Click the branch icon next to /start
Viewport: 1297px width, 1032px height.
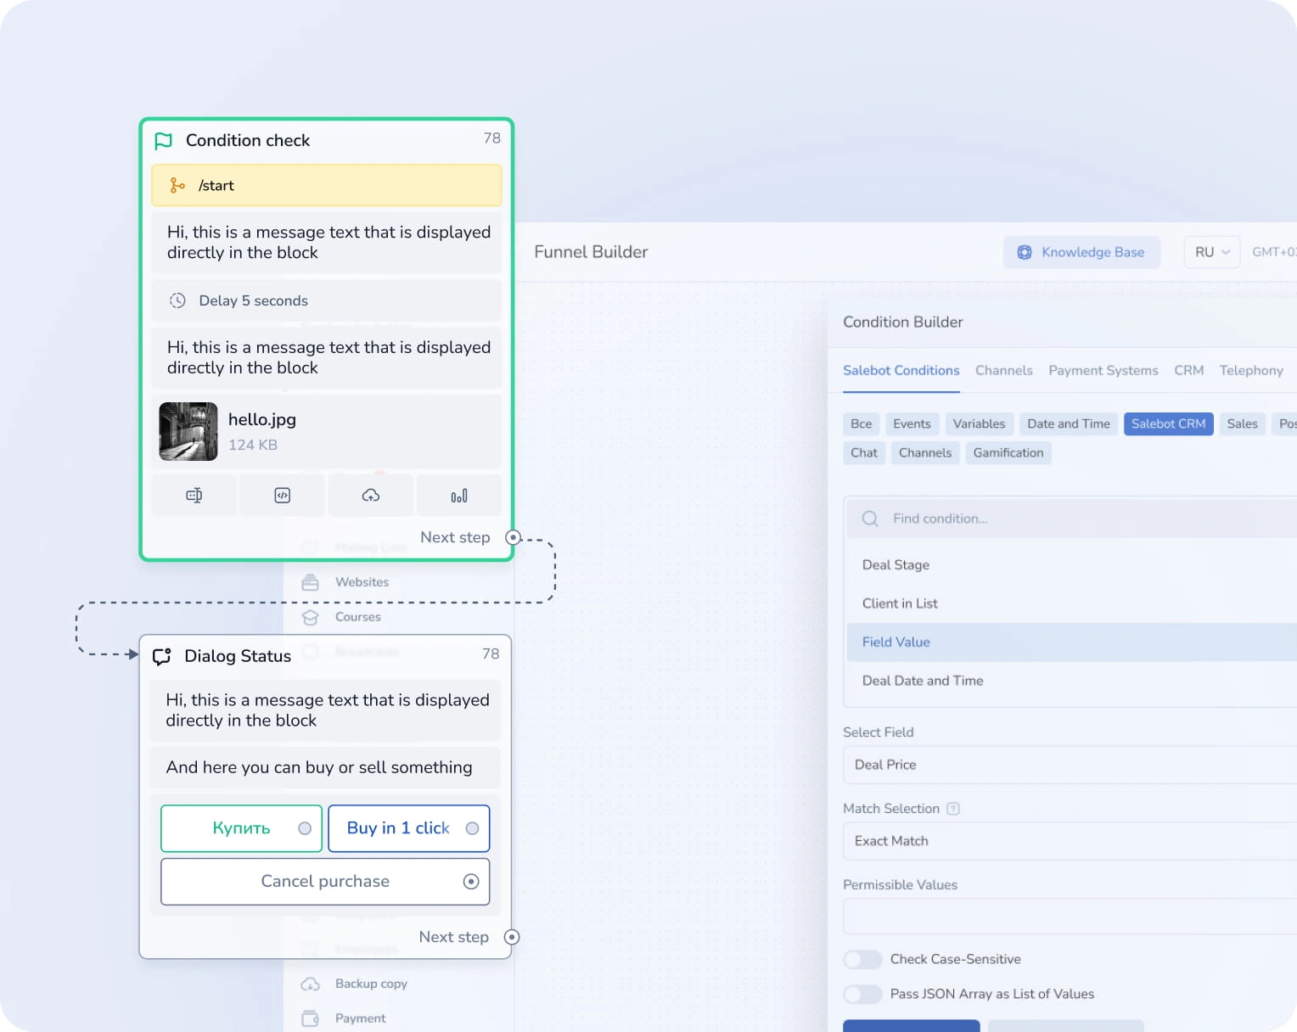[177, 185]
